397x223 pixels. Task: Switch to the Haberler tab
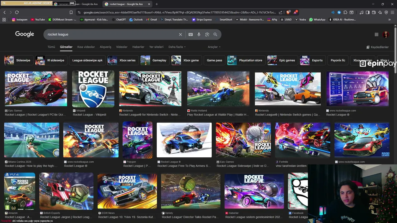click(x=138, y=47)
